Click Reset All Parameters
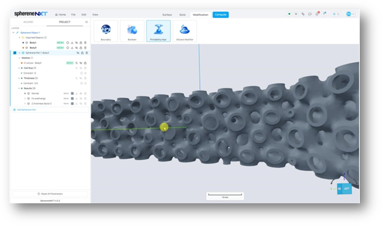This screenshot has width=382, height=226. 50,194
